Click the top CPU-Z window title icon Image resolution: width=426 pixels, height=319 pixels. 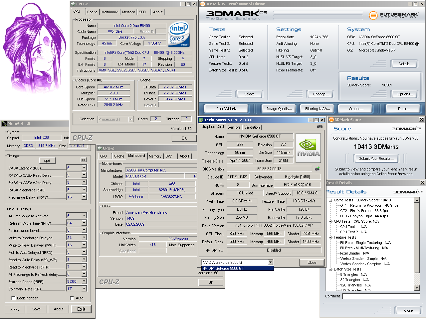[73, 4]
